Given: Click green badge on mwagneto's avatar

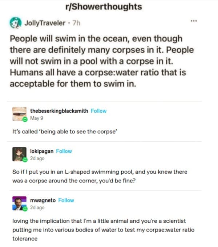Looking at the screenshot, I should tap(25, 209).
